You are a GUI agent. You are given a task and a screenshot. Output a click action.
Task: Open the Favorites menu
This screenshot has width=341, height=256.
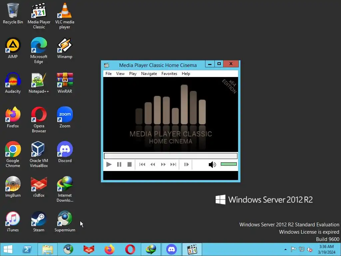[169, 74]
